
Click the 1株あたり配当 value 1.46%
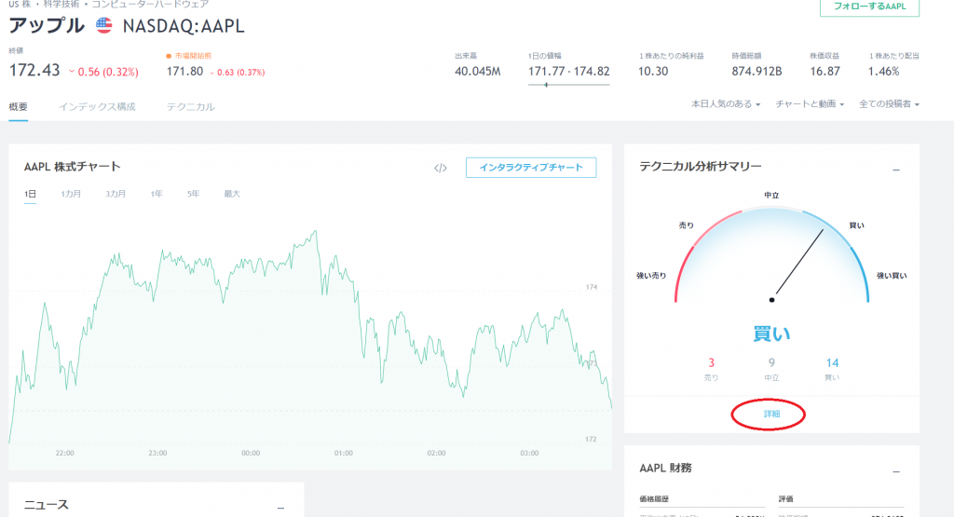[883, 71]
